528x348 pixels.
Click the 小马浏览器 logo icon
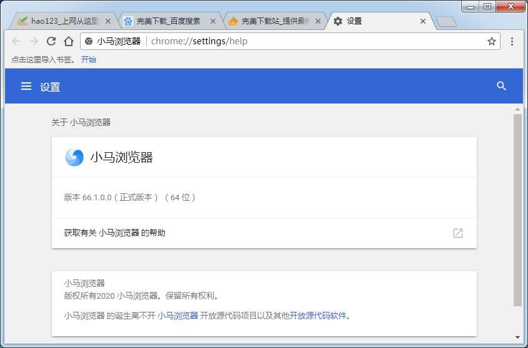coord(74,157)
